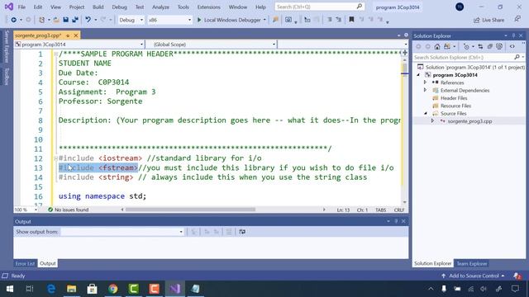Click the Search Solution Explorer field

coord(464,57)
